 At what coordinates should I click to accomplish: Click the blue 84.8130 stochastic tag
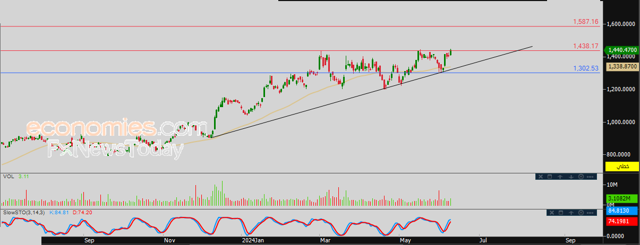point(622,211)
